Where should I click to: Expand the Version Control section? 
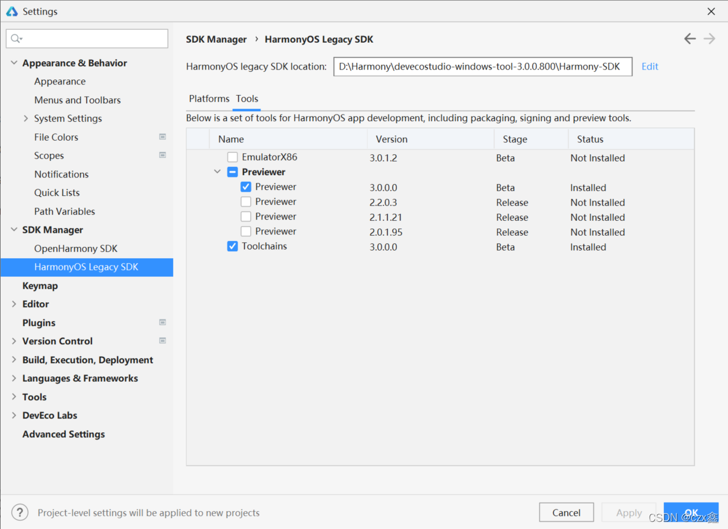pyautogui.click(x=14, y=341)
